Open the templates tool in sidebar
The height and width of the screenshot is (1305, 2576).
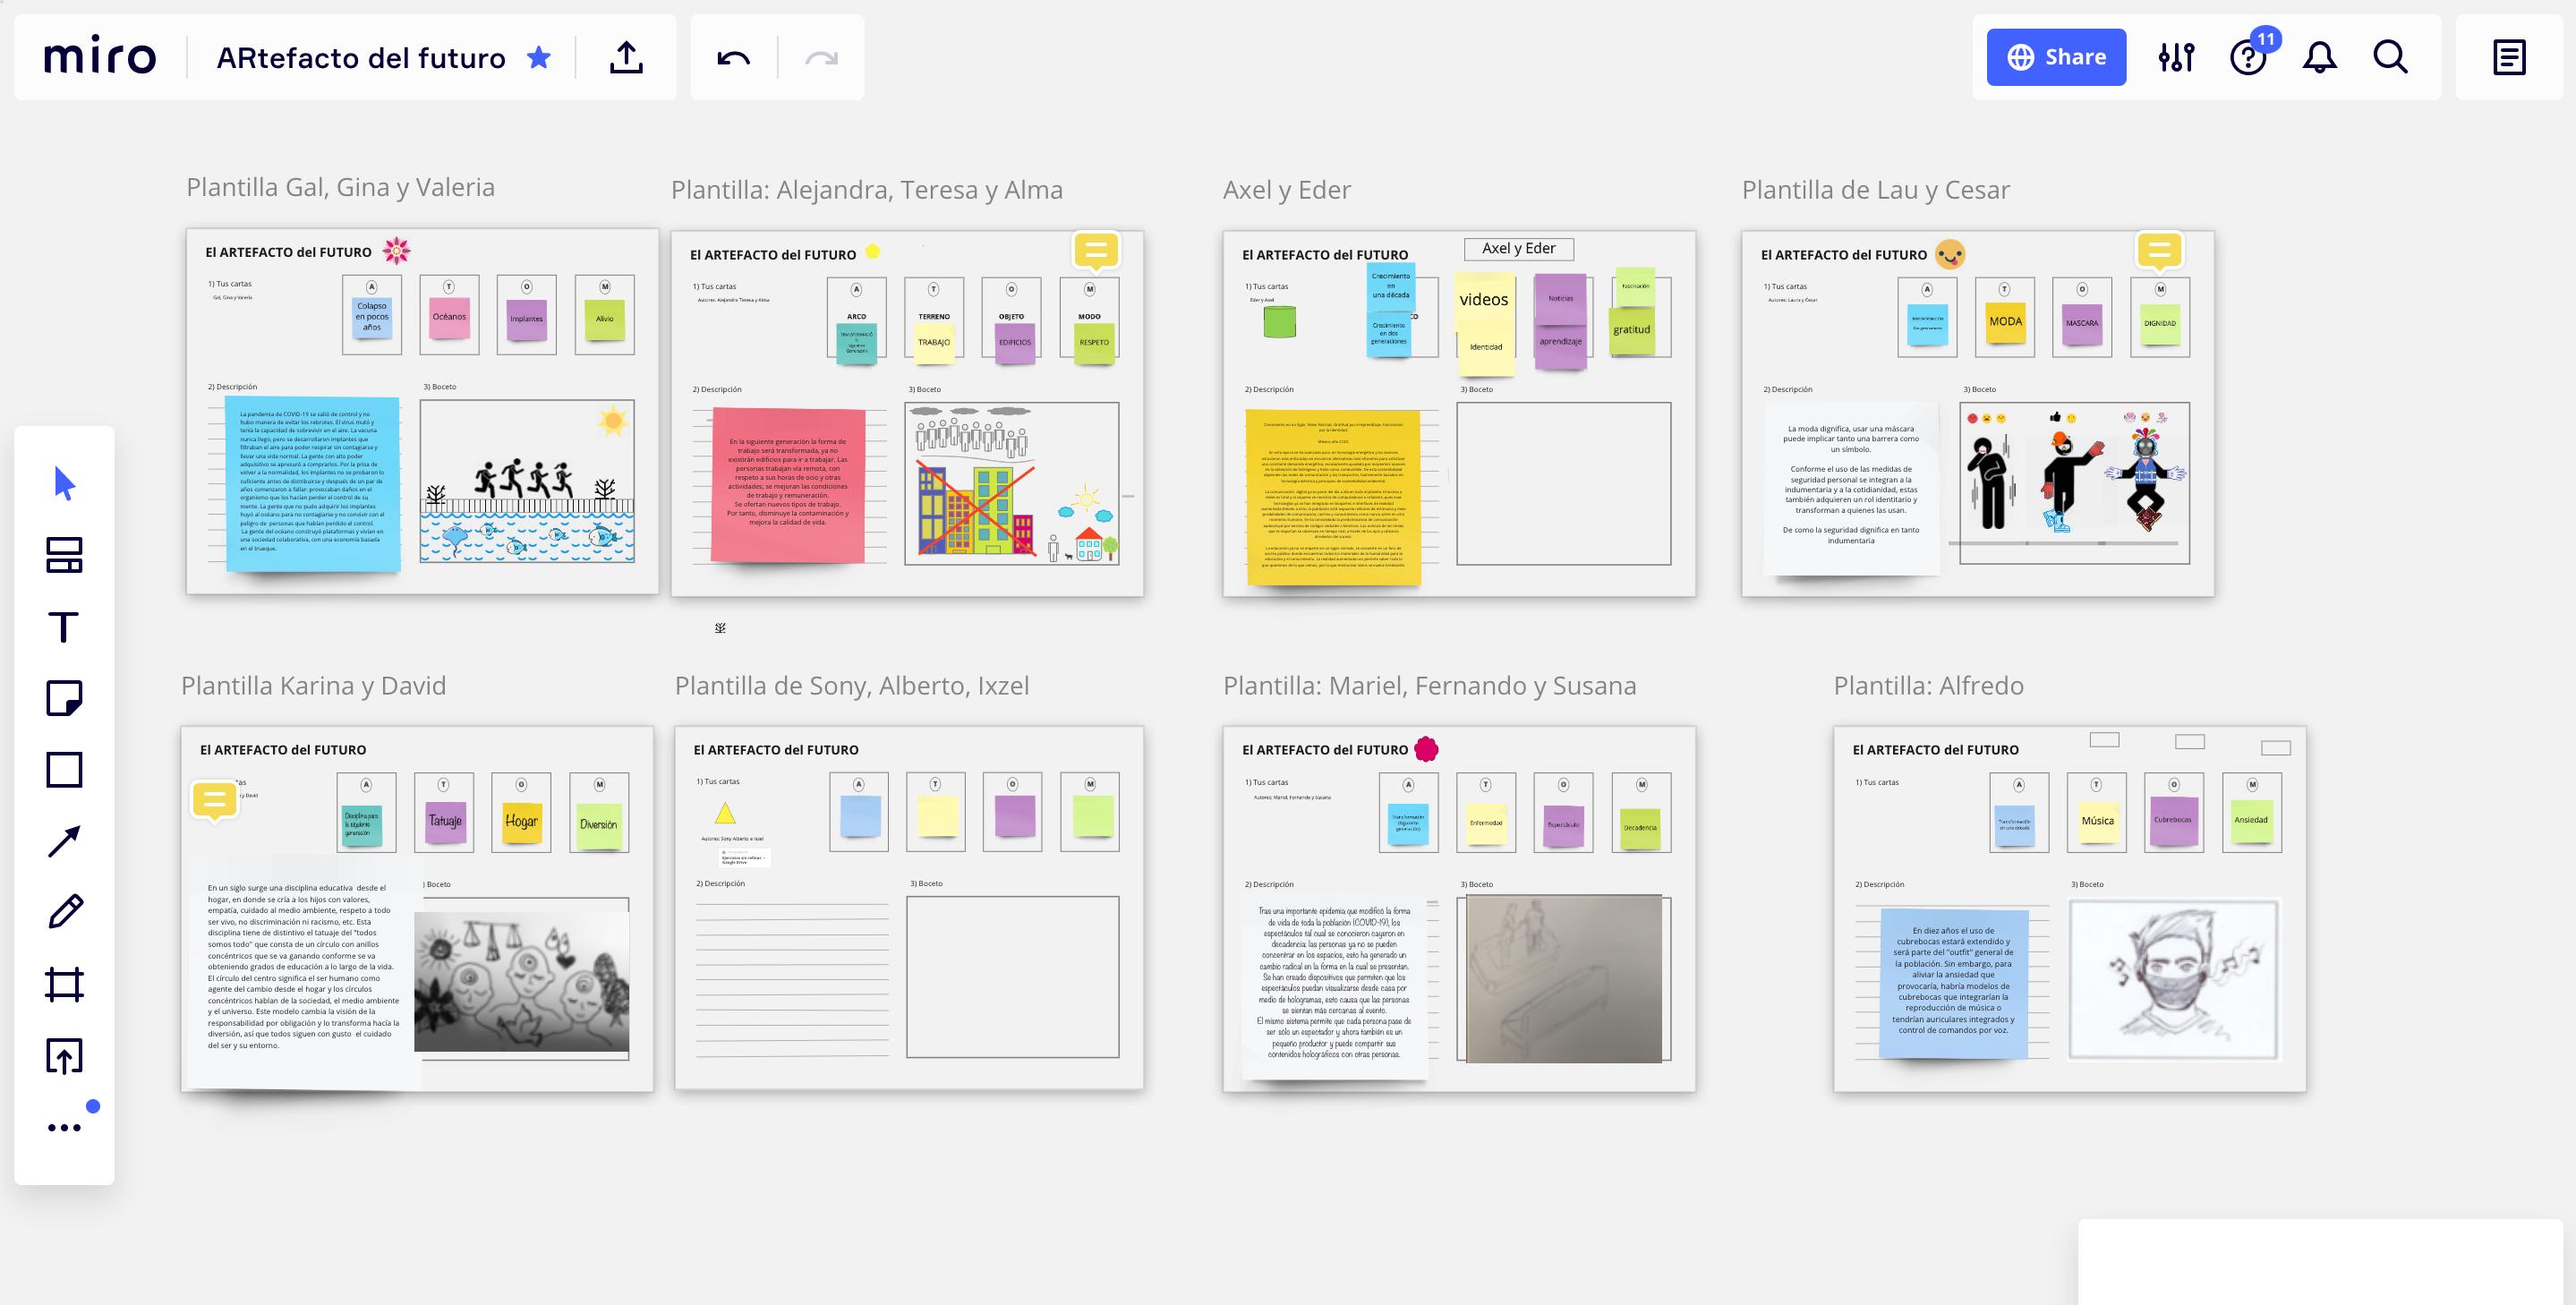pos(64,556)
